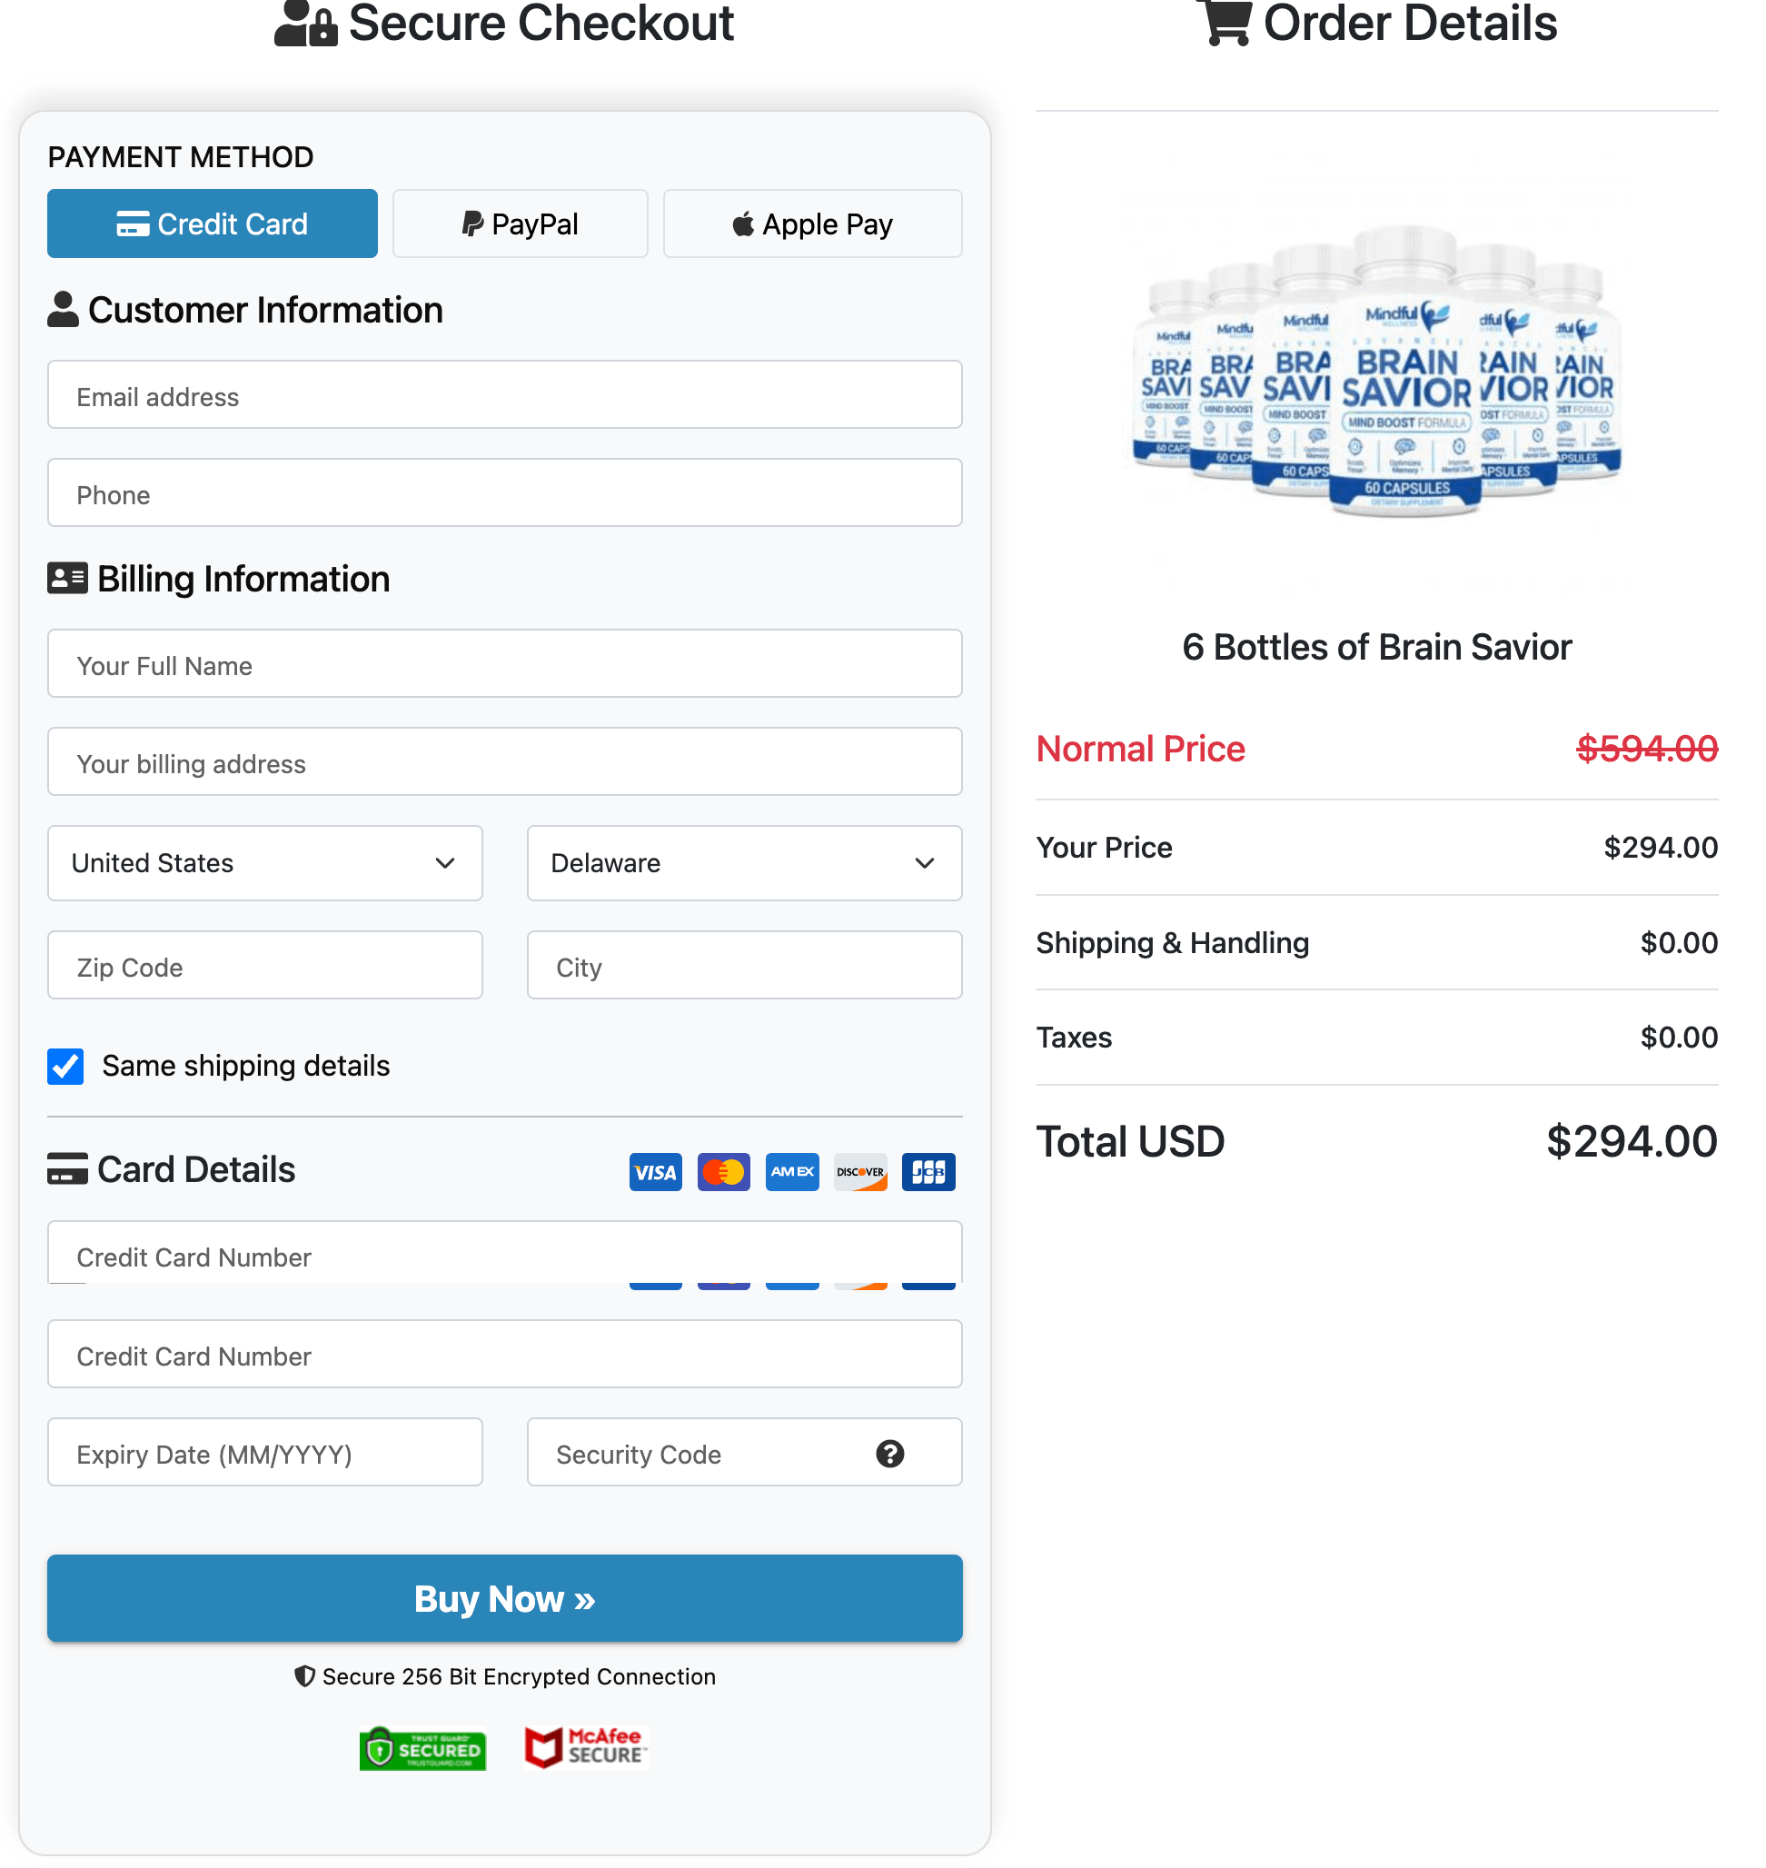The width and height of the screenshot is (1766, 1868).
Task: Click the Mastercard icon
Action: [x=723, y=1171]
